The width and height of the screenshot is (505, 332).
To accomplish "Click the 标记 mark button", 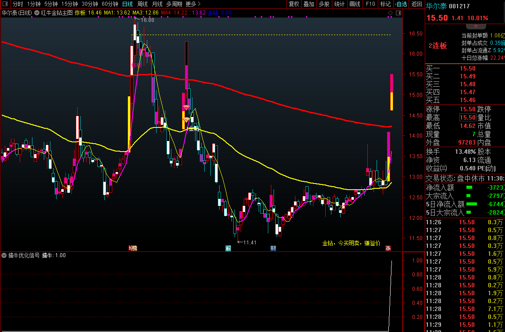I will point(385,4).
